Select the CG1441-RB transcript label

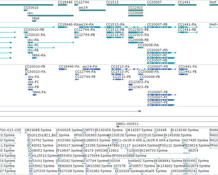point(187,30)
